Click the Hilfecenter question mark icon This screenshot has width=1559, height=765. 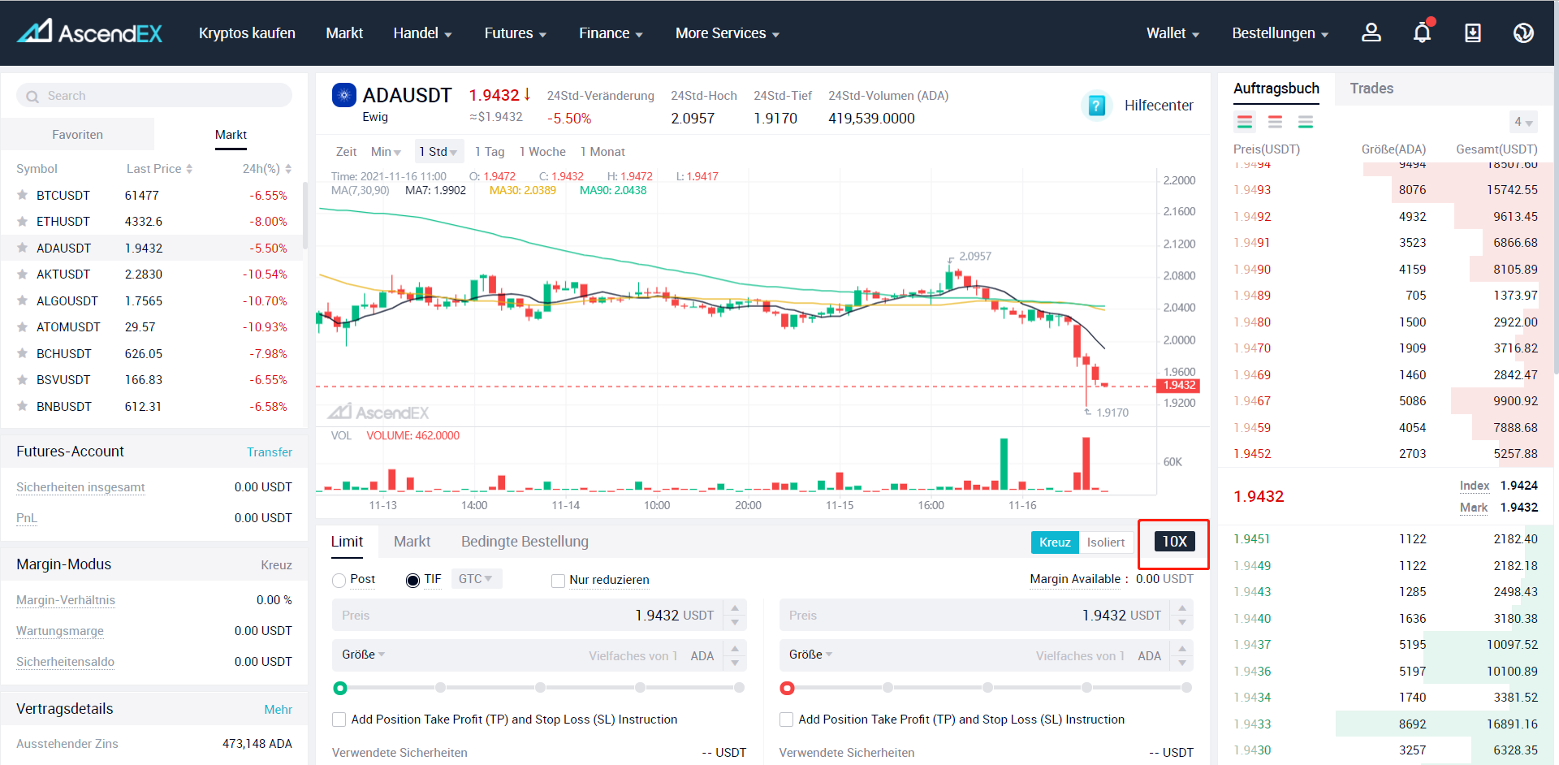point(1096,106)
